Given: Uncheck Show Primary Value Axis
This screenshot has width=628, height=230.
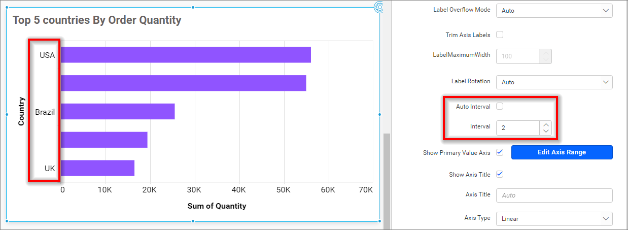Looking at the screenshot, I should tap(500, 152).
